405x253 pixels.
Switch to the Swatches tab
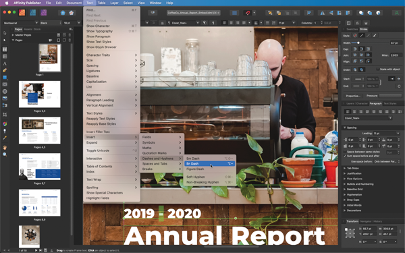tap(352, 29)
